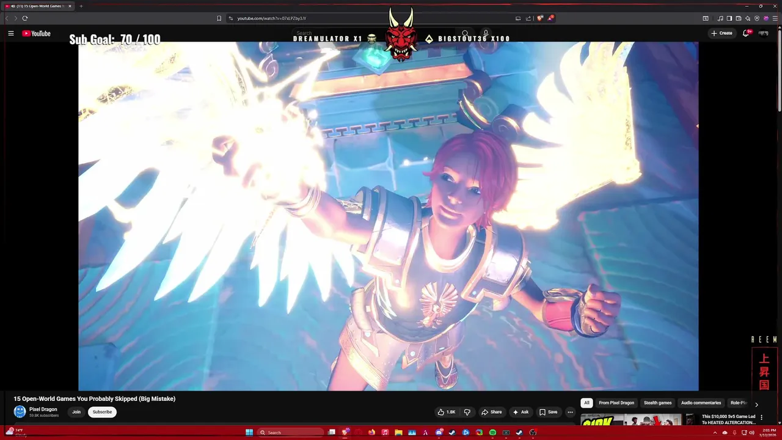The width and height of the screenshot is (782, 440).
Task: Like the video with 1.8K thumbs up
Action: tap(447, 412)
